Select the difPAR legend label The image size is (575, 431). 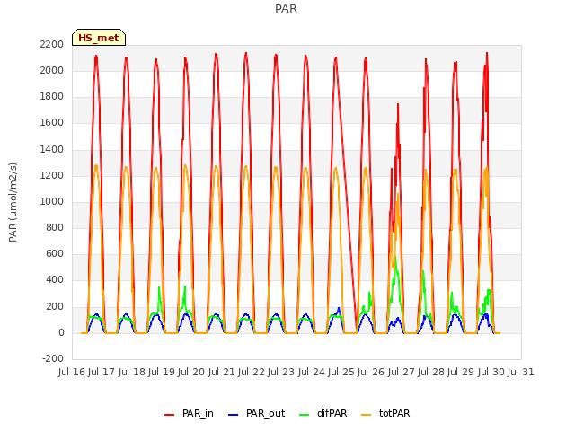pos(332,413)
